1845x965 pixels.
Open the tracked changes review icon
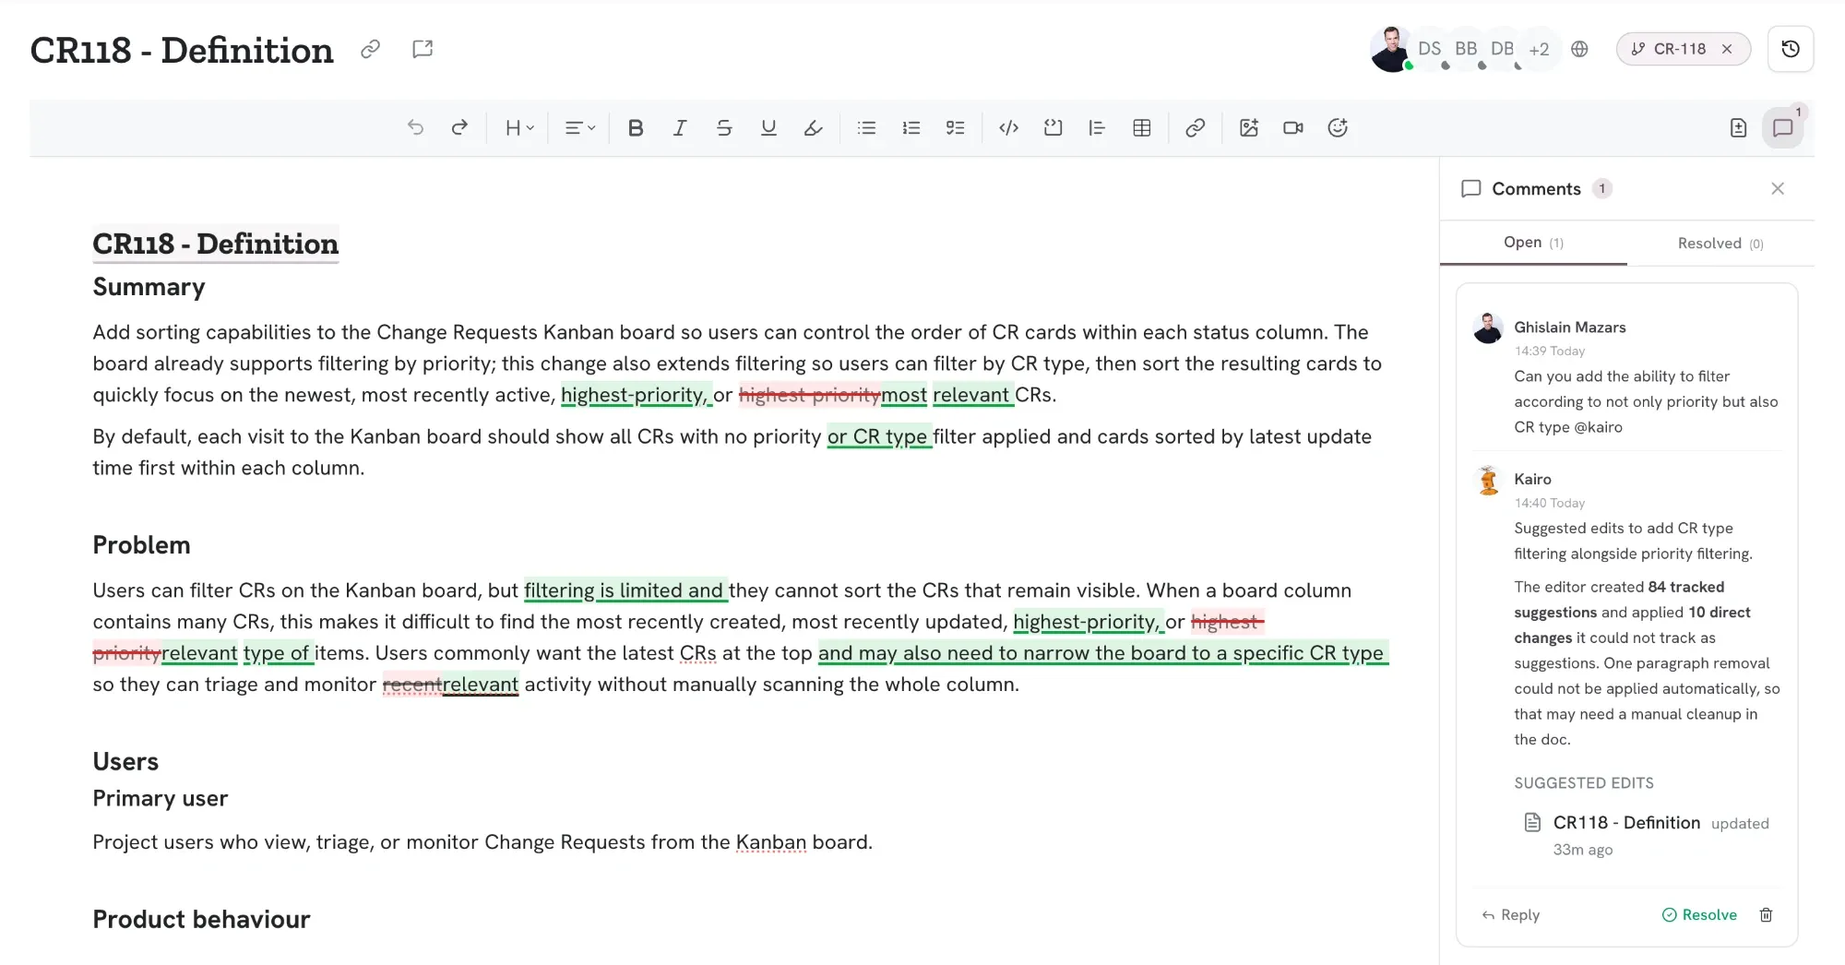[x=1739, y=128]
